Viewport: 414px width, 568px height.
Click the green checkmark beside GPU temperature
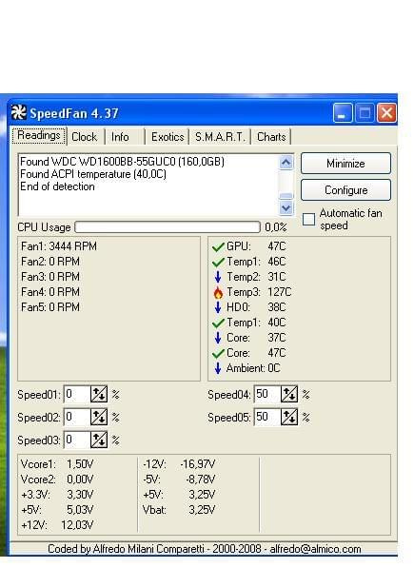tap(218, 247)
